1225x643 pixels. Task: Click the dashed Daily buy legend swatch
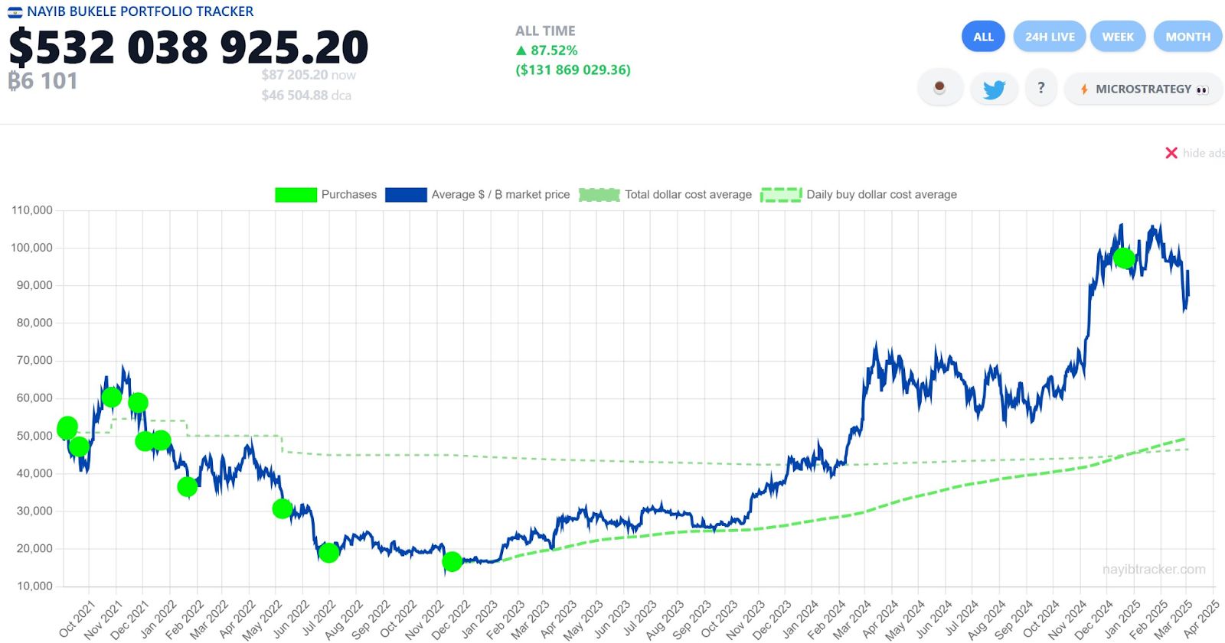click(x=781, y=195)
